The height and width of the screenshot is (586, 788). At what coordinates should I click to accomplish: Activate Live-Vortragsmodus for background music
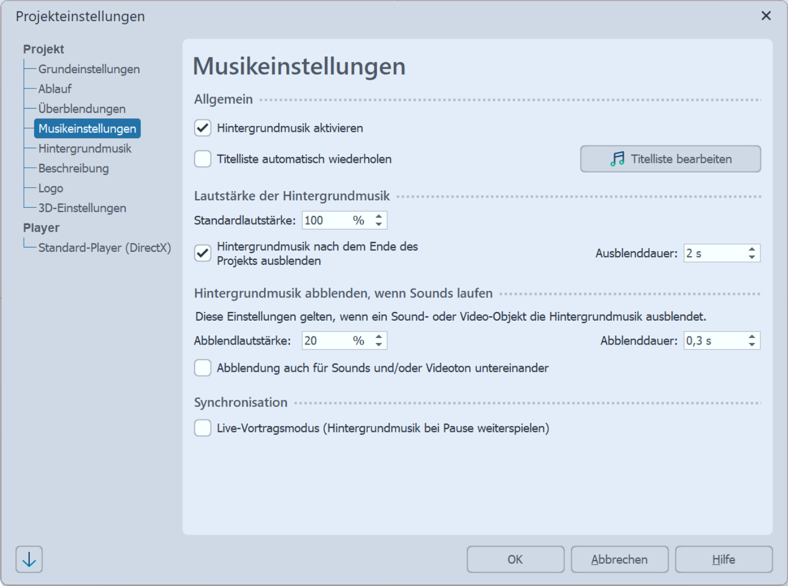(x=202, y=428)
